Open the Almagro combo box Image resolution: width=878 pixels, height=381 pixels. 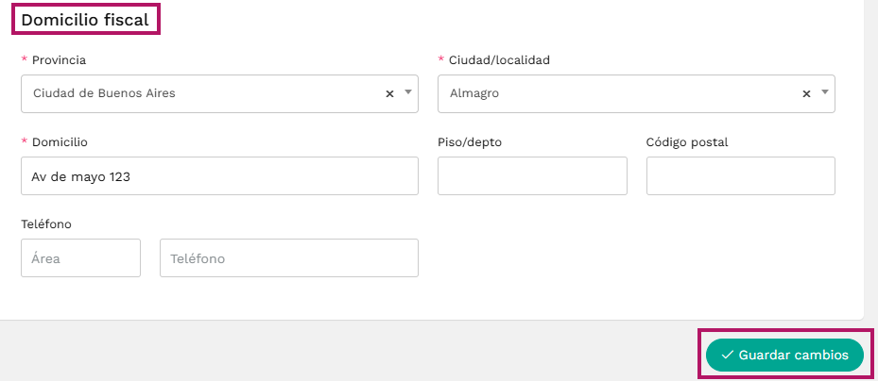636,94
